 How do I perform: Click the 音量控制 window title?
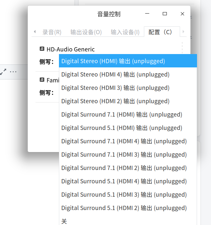(x=109, y=14)
